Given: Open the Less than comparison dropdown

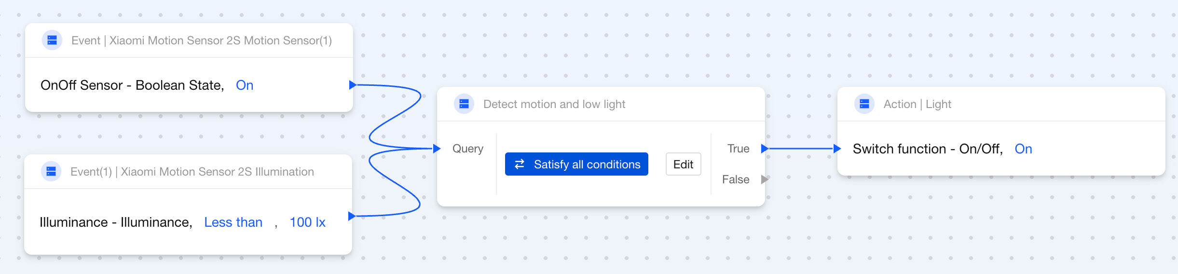Looking at the screenshot, I should (233, 222).
